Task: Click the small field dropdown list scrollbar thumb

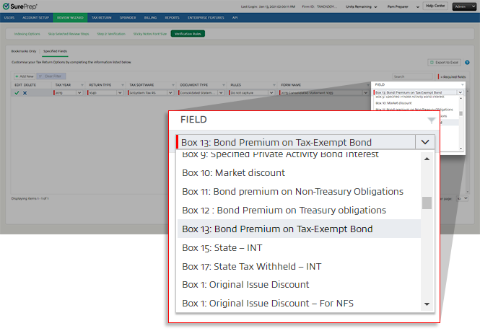Action: [461, 113]
